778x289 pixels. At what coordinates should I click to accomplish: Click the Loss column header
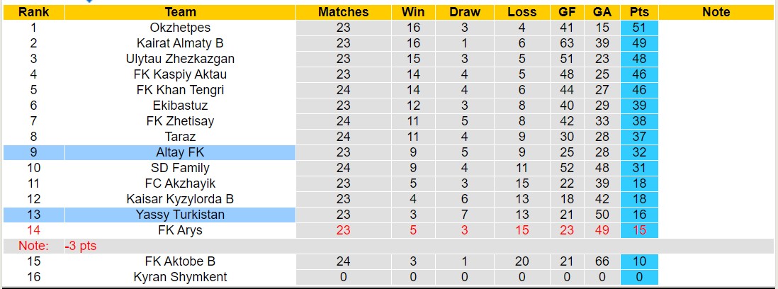pos(522,12)
